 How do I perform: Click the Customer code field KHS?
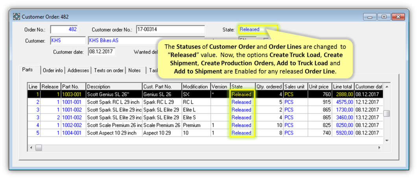click(68, 41)
